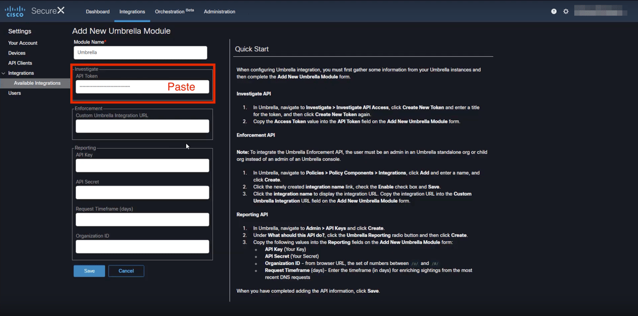638x316 pixels.
Task: Open the Dashboard tab
Action: coord(97,12)
